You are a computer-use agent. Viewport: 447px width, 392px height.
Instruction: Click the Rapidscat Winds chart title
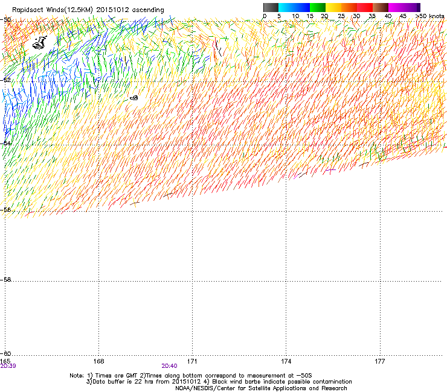88,10
